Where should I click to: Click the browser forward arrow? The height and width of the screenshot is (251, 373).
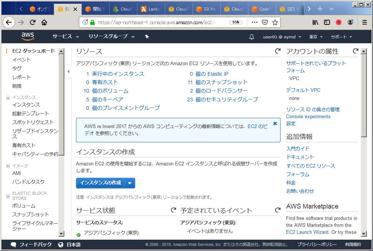point(21,22)
